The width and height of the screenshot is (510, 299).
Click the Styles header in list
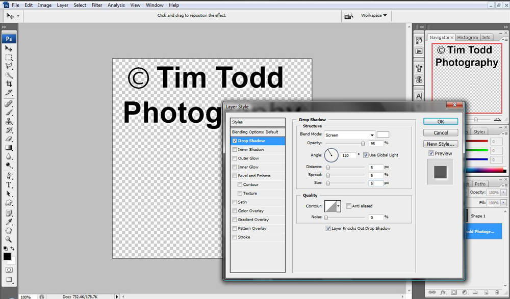click(x=258, y=122)
